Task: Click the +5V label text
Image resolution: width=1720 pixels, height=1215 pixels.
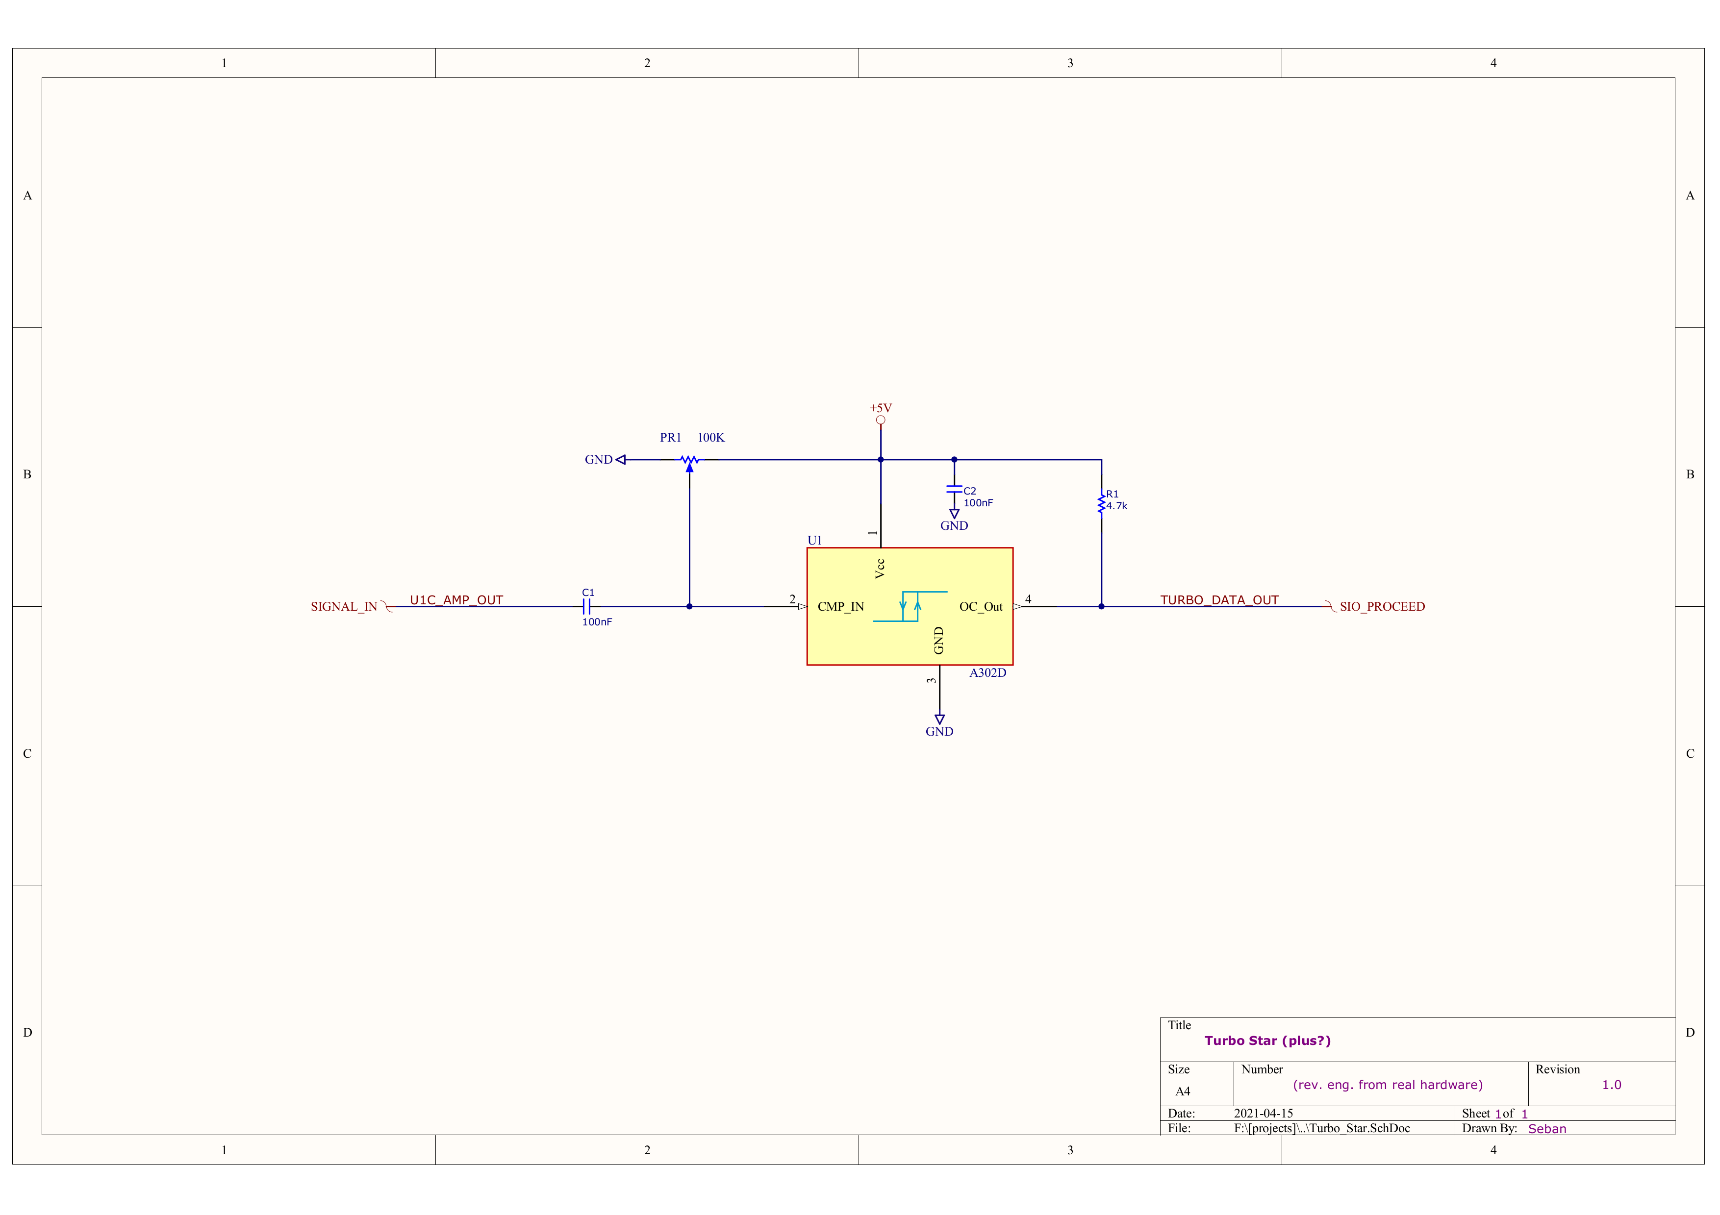Action: pyautogui.click(x=880, y=408)
